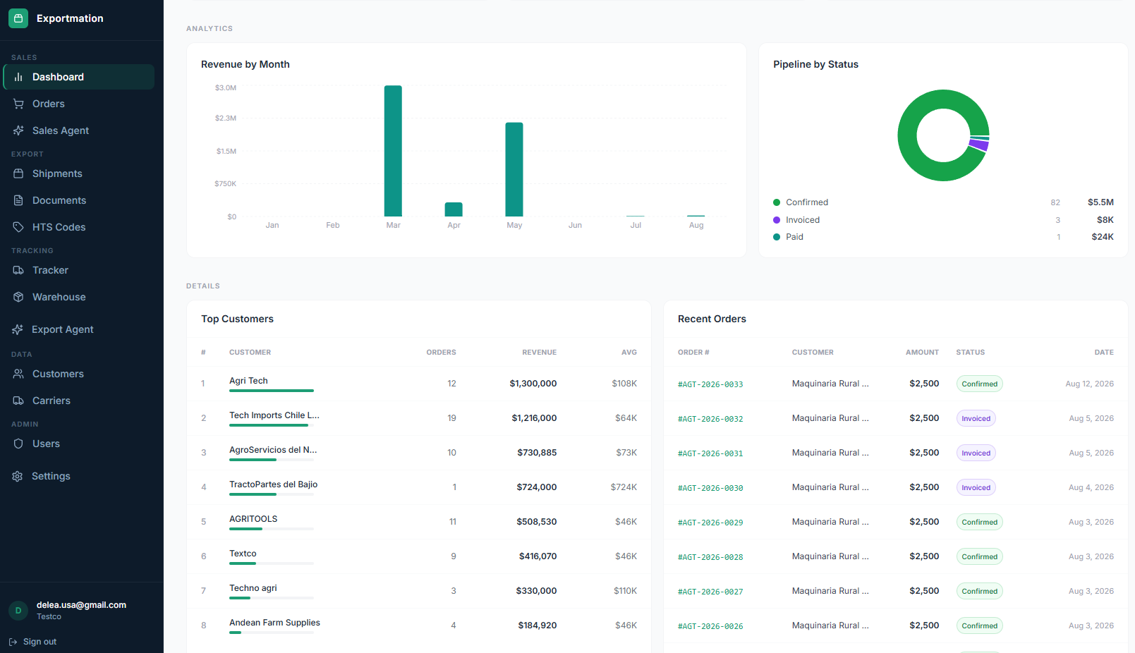Select Agri Tech customer row
Image resolution: width=1135 pixels, height=653 pixels.
(x=419, y=384)
